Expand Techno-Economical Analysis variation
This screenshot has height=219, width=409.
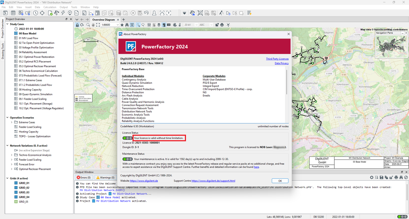[x=12, y=155]
